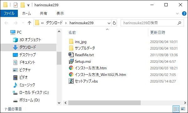Open the address bar history dropdown
The image size is (188, 113).
(x=109, y=23)
